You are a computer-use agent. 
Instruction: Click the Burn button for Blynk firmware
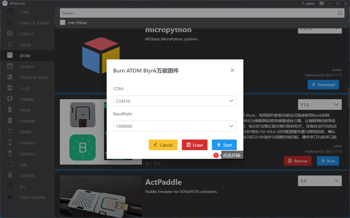pyautogui.click(x=328, y=161)
